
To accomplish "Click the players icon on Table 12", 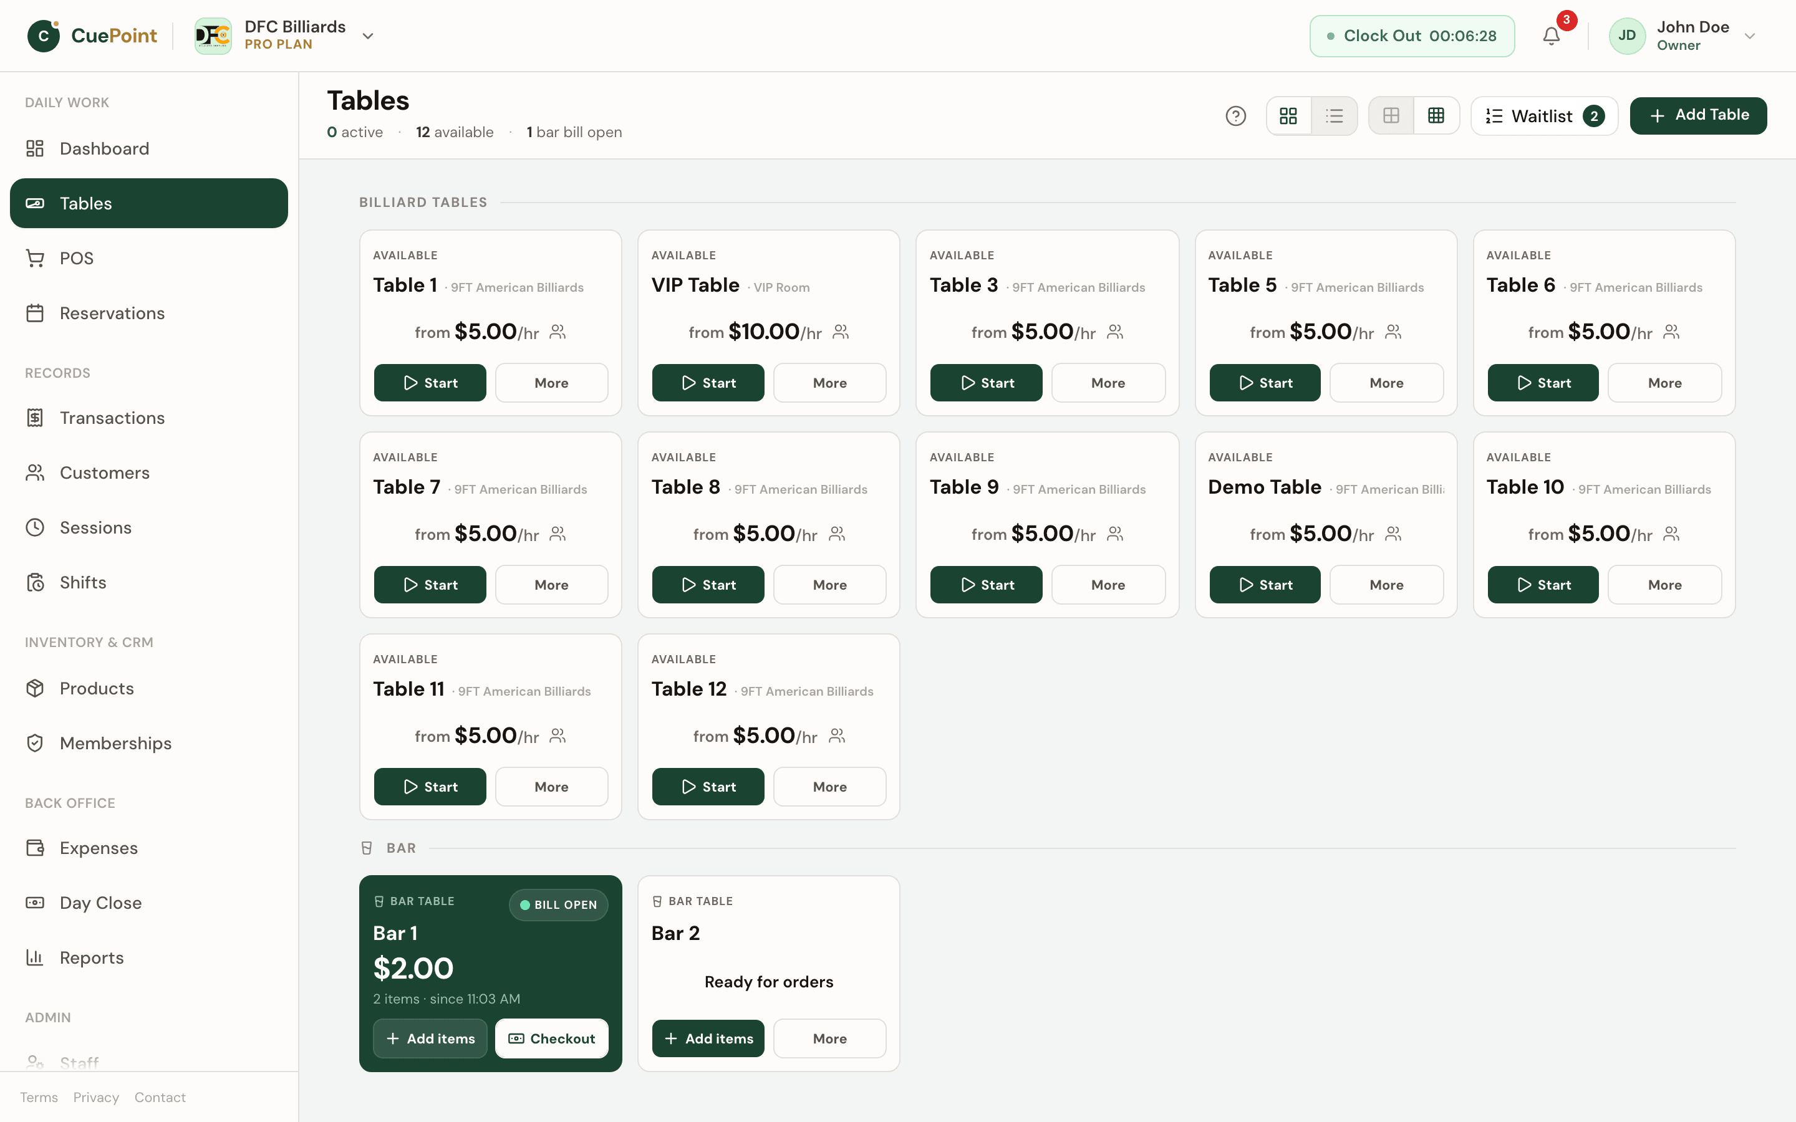I will (836, 736).
